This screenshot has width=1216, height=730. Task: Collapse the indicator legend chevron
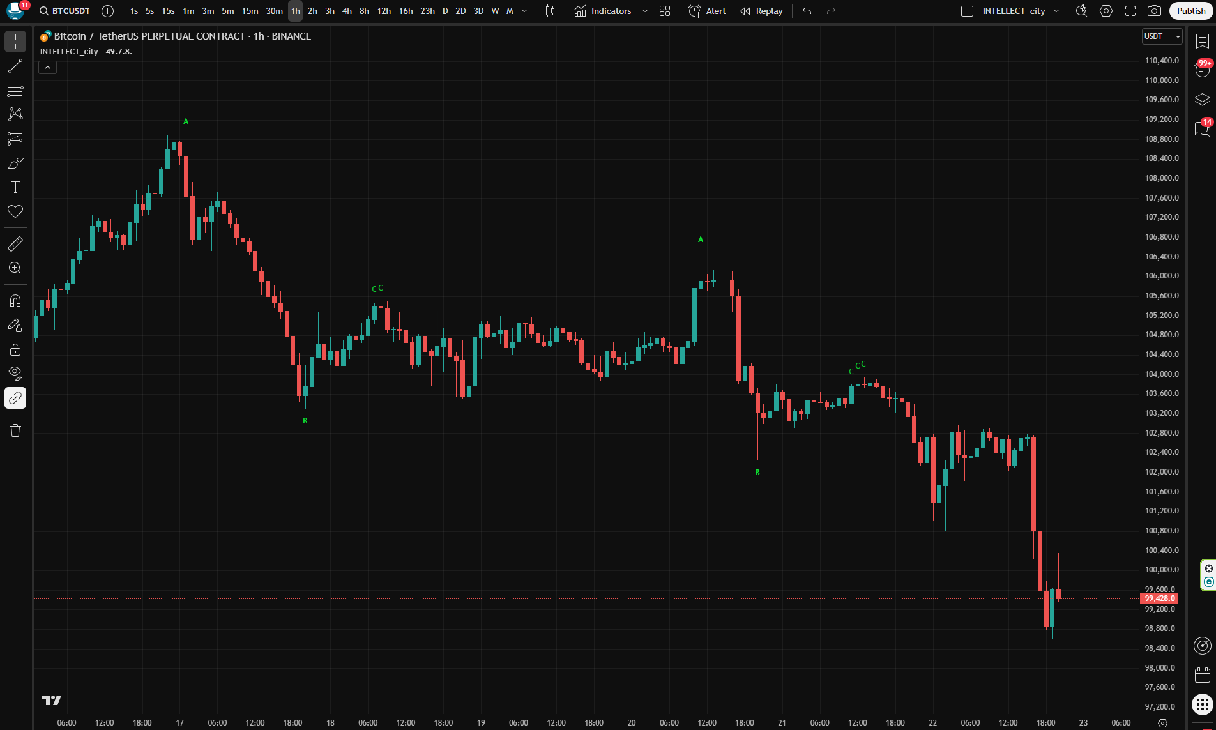click(48, 68)
